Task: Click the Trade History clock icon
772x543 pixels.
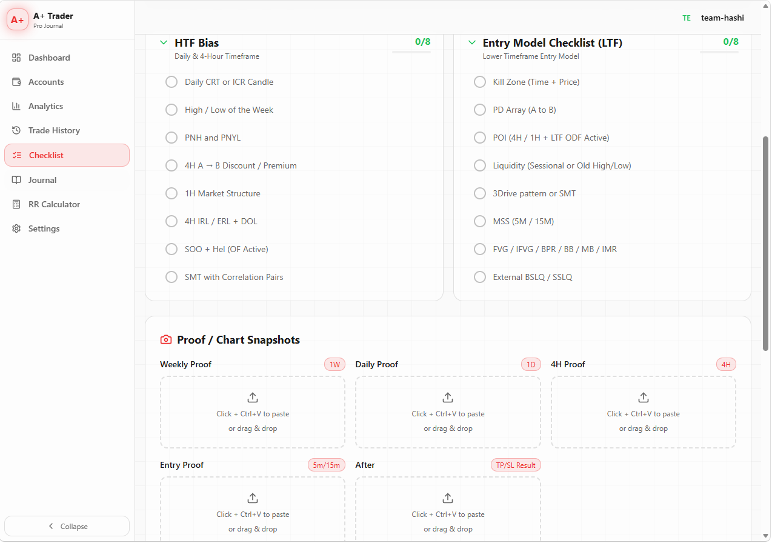Action: 16,130
